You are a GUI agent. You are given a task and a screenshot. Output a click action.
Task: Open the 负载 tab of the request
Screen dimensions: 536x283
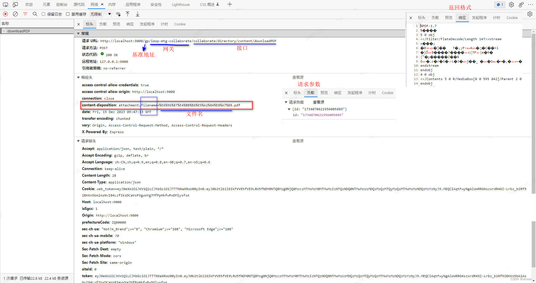point(103,24)
